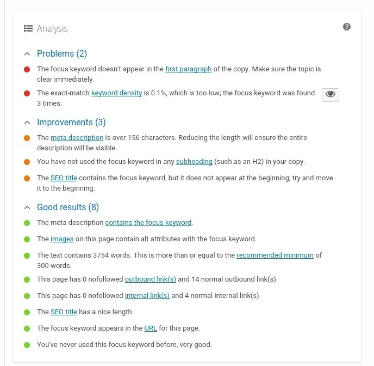Open 'contains the focus keyword' link

coord(148,223)
